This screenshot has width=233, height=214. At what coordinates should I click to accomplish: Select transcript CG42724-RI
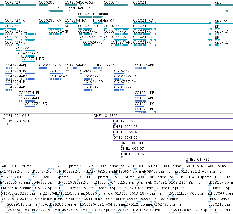[26, 48]
